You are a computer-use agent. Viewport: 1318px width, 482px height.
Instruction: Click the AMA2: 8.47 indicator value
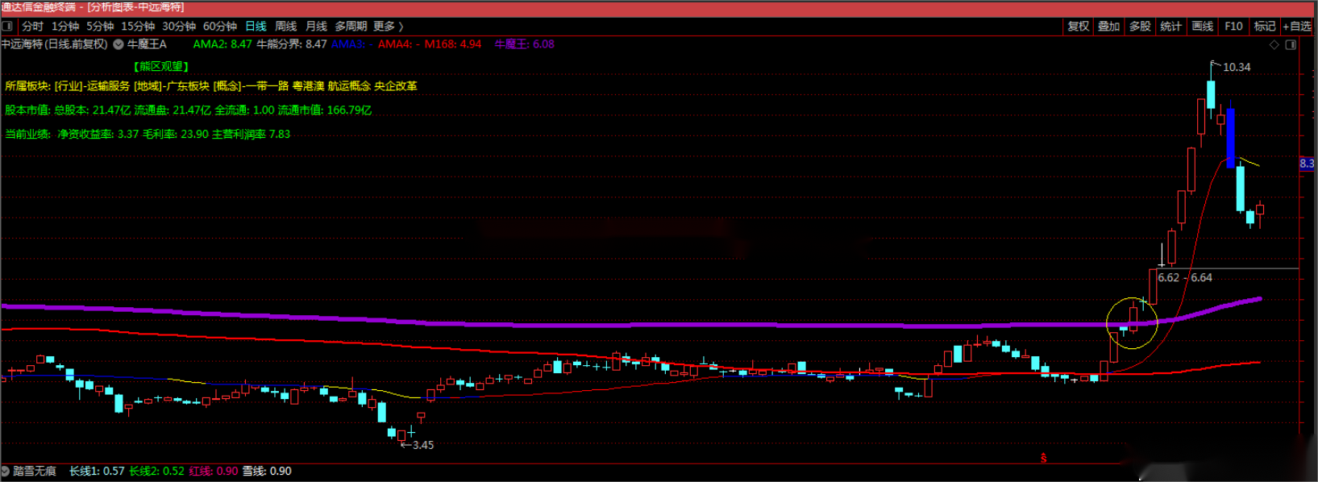pyautogui.click(x=222, y=44)
